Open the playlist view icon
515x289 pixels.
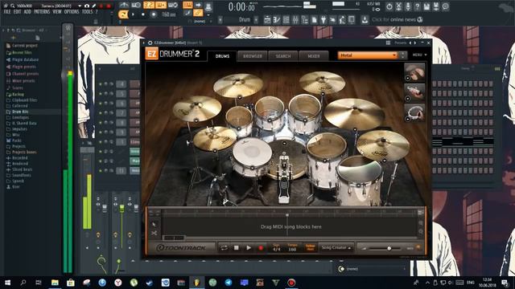[x=267, y=20]
